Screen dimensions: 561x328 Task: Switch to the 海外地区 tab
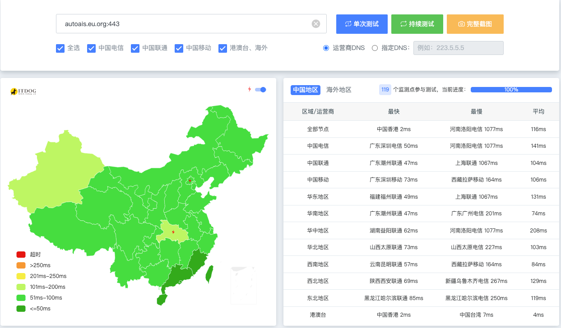pos(338,90)
